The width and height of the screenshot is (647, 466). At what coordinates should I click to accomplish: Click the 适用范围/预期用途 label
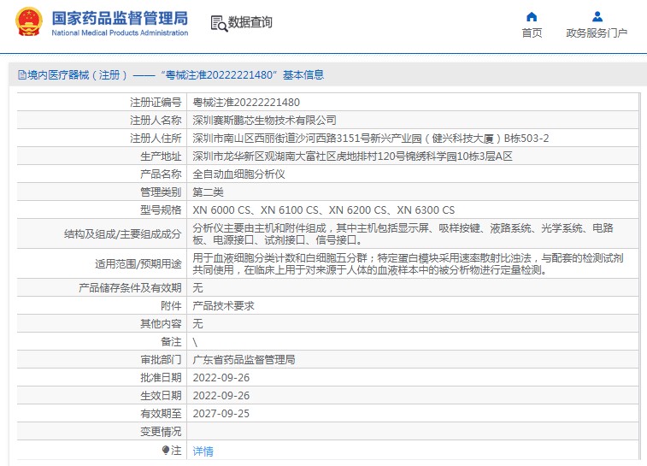(138, 263)
